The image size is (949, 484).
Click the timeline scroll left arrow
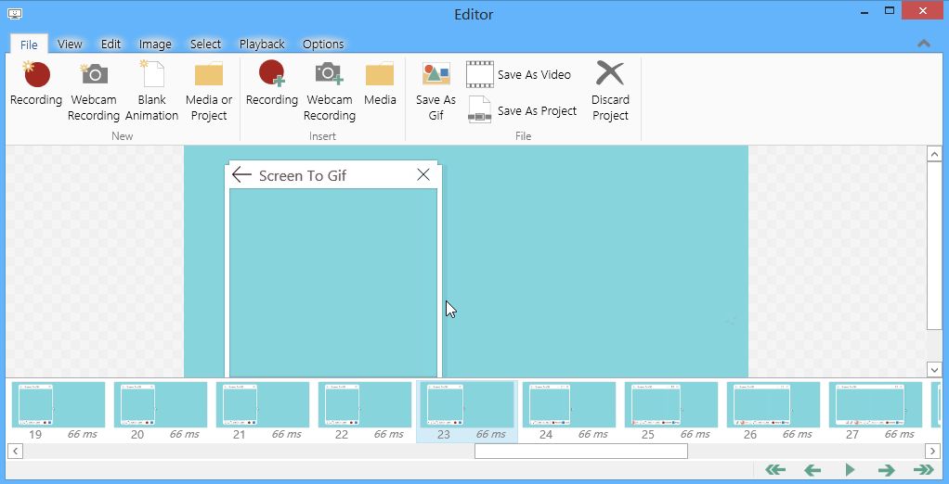pyautogui.click(x=15, y=451)
